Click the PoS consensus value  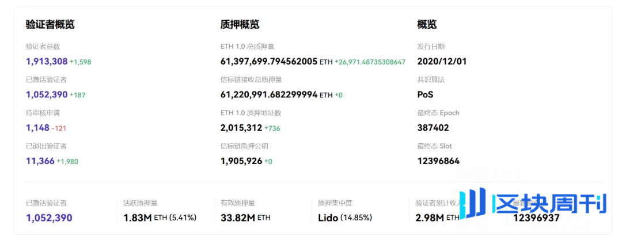425,95
